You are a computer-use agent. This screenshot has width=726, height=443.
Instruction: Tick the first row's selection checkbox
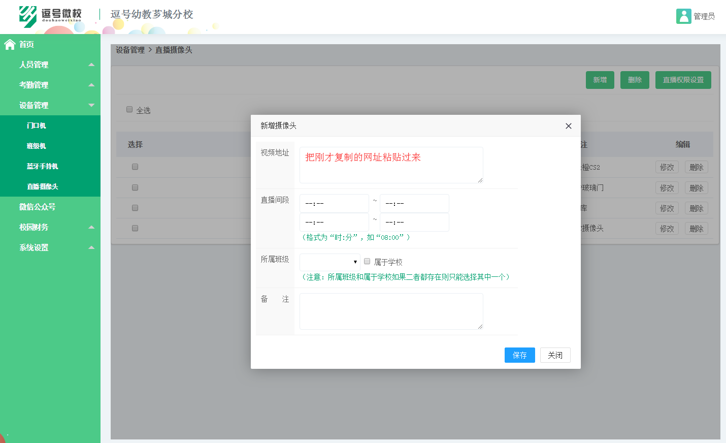coord(135,166)
